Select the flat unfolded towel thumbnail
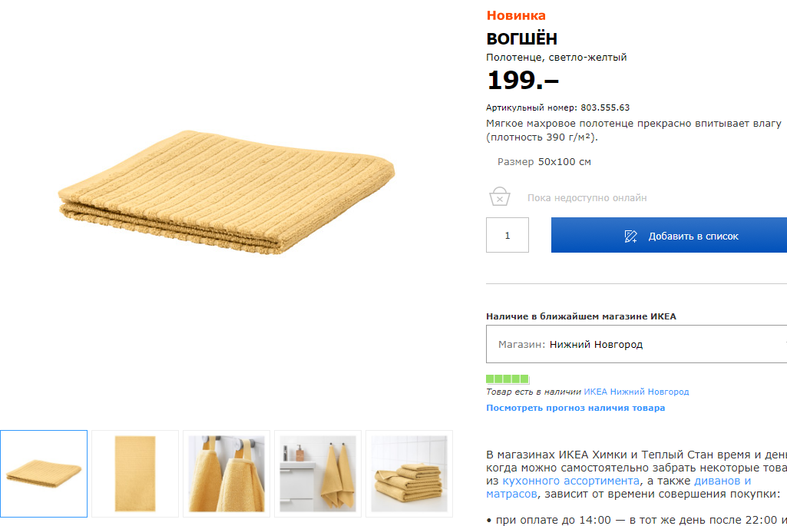Viewport: 787px width, 526px height. 135,473
